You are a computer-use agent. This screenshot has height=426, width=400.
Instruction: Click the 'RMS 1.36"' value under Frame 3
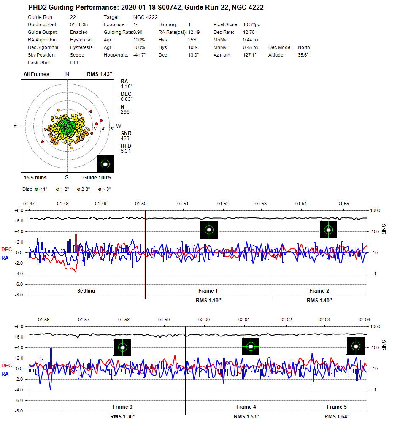click(122, 416)
